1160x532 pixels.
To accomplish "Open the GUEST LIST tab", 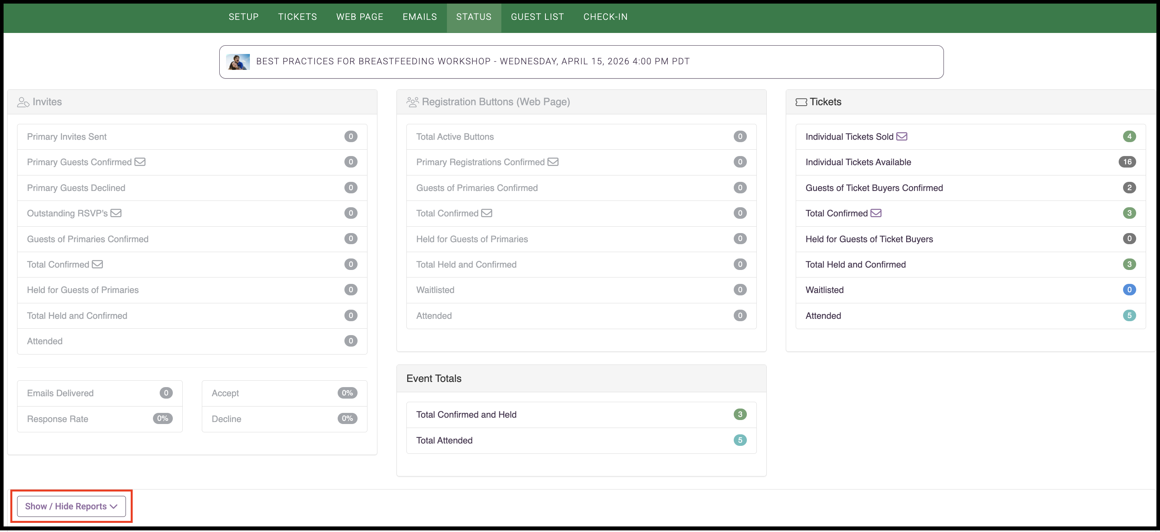I will tap(537, 17).
